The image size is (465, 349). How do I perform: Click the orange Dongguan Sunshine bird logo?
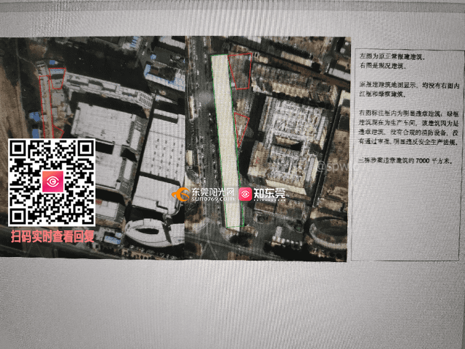pyautogui.click(x=182, y=195)
